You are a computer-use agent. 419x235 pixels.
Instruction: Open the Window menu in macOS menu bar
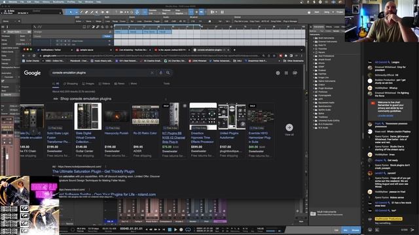89,2
